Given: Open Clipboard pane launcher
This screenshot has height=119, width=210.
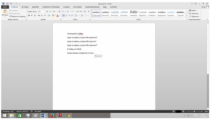Looking at the screenshot, I should pos(26,19).
